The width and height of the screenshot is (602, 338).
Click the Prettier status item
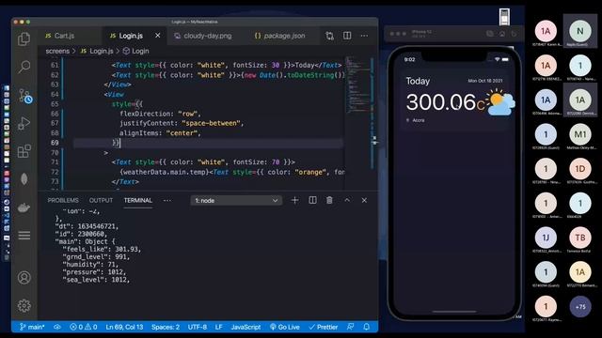324,327
